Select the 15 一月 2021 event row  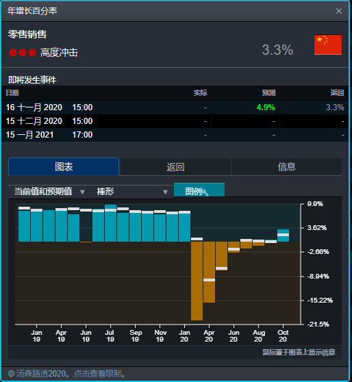pos(175,135)
